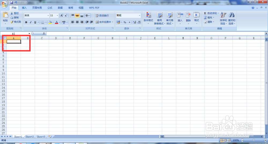
Task: Switch to the 审阅 ribbon tab
Action: [x=70, y=8]
